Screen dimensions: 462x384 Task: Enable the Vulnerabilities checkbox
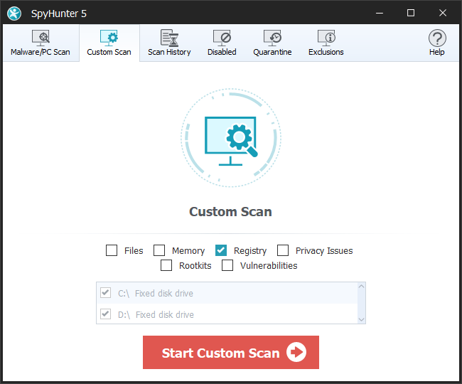pos(227,265)
